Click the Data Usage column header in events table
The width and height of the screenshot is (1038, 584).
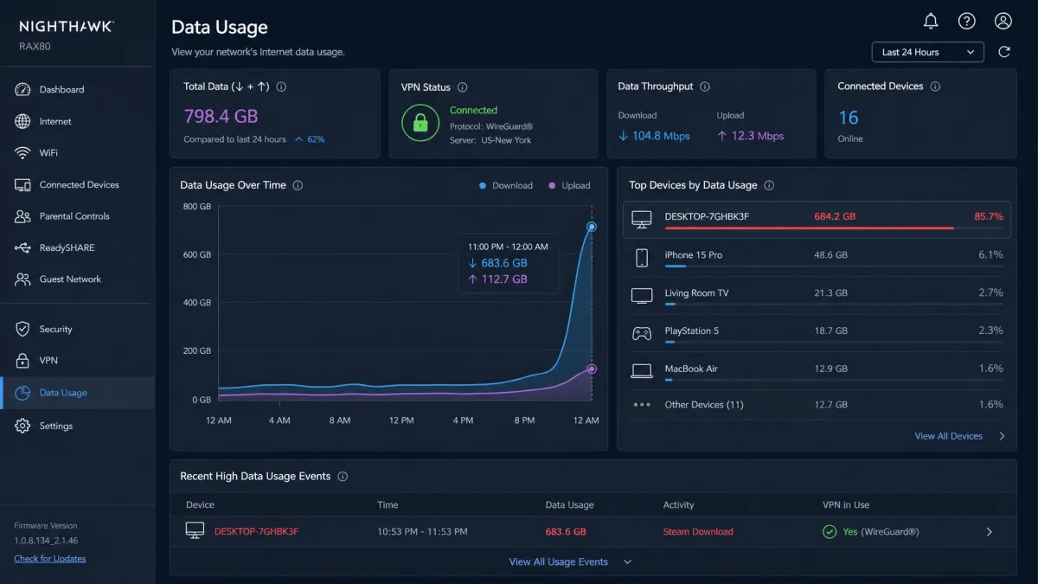tap(569, 504)
